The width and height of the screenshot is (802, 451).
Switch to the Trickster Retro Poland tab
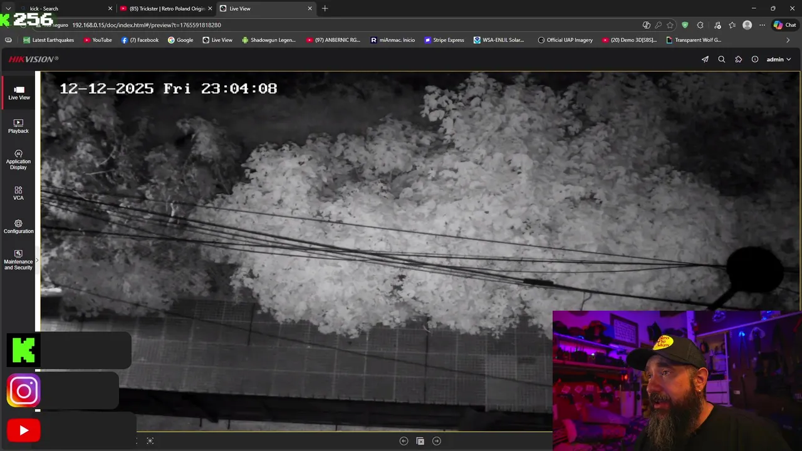(164, 9)
